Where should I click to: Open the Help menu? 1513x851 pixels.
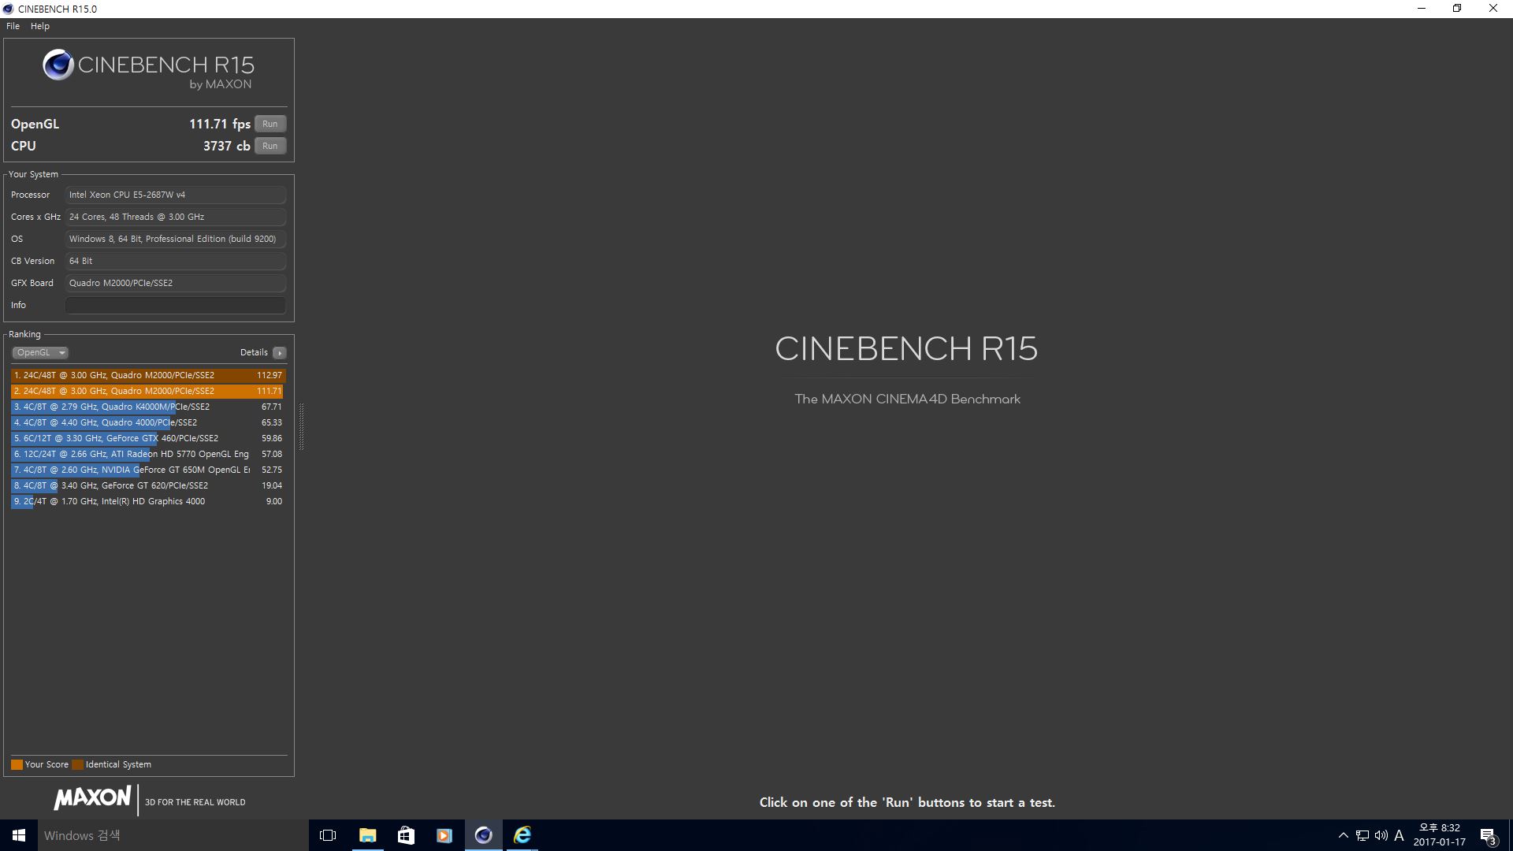40,26
